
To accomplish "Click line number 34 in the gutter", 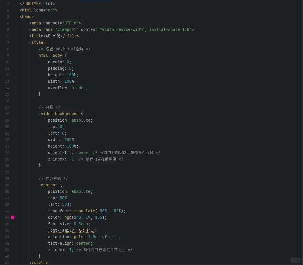I will pyautogui.click(x=7, y=218).
